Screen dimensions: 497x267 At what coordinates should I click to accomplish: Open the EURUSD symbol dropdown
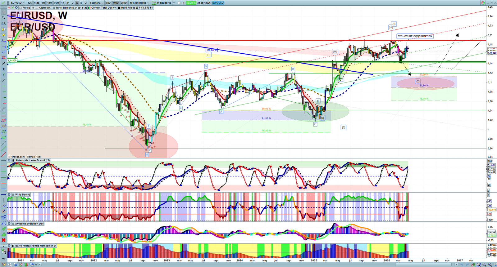pos(17,3)
